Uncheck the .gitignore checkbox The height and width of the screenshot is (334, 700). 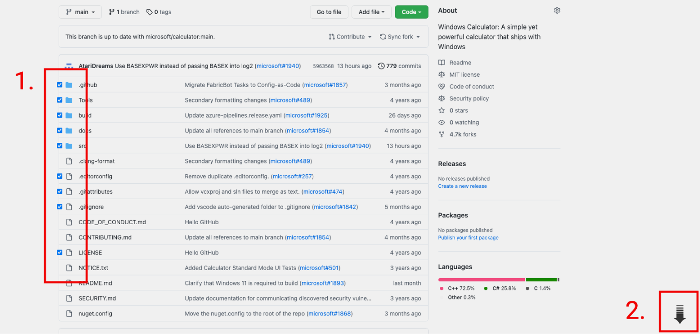tap(60, 206)
